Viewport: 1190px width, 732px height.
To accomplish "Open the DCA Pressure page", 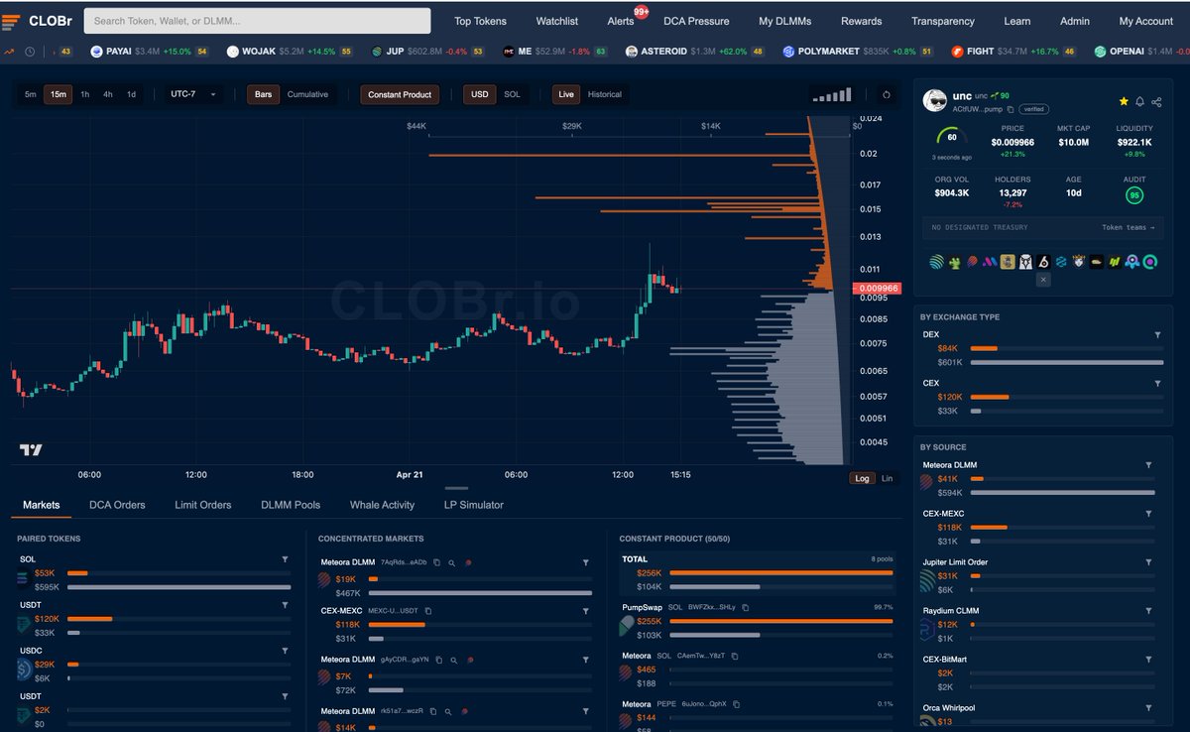I will (696, 21).
